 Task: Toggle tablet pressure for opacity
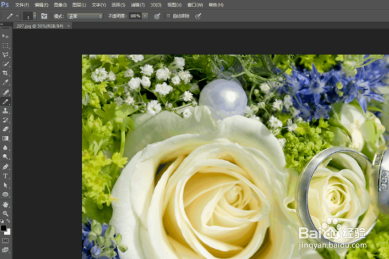157,16
